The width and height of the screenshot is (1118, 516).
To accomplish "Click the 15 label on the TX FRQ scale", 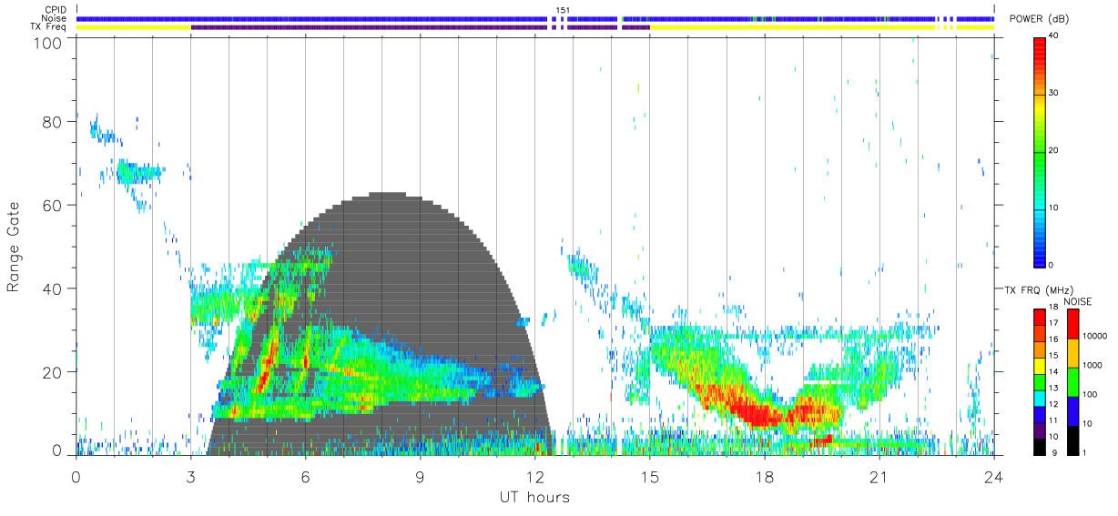I will (1053, 356).
